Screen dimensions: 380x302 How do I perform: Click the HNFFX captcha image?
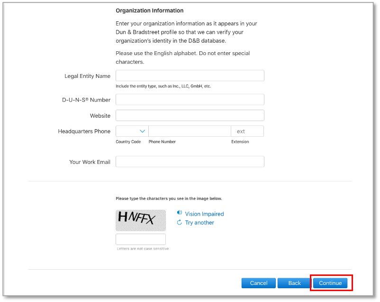coord(141,220)
